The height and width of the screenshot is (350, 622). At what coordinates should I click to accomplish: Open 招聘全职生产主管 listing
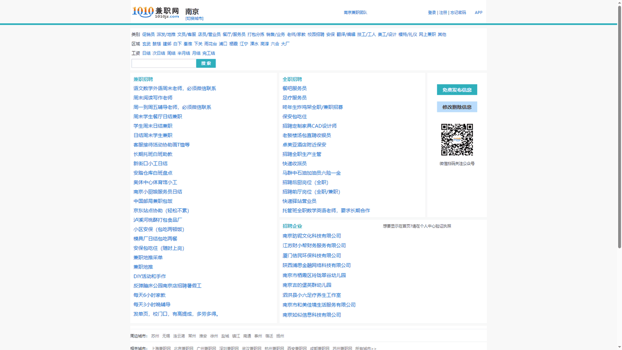(x=302, y=154)
